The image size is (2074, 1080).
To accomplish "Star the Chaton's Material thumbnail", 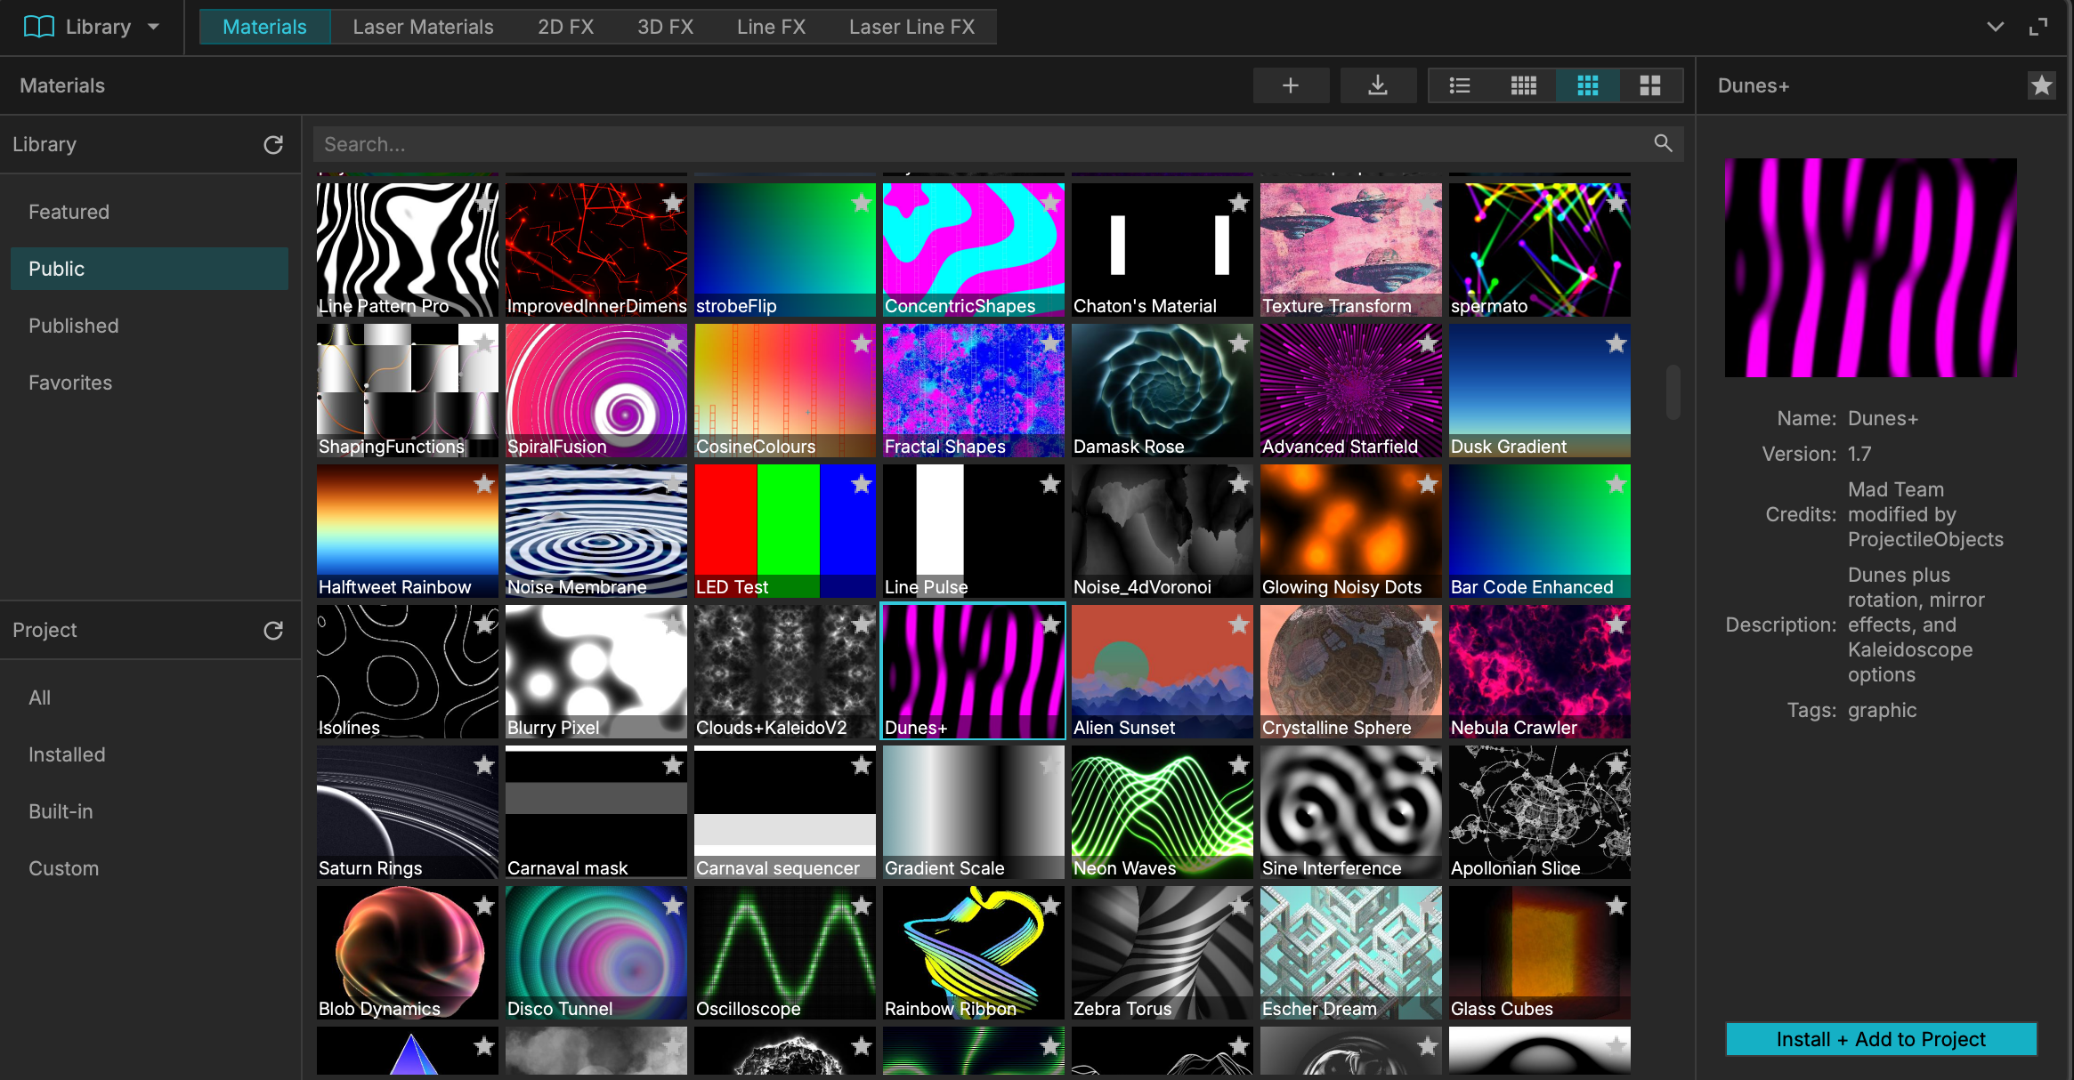I will point(1239,203).
